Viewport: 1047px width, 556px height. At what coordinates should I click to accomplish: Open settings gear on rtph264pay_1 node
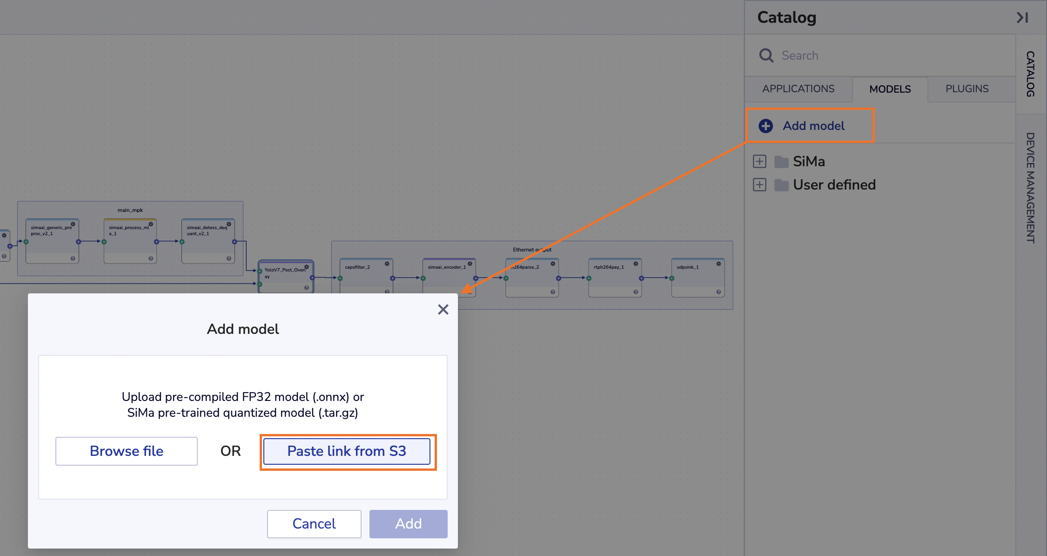click(x=636, y=264)
